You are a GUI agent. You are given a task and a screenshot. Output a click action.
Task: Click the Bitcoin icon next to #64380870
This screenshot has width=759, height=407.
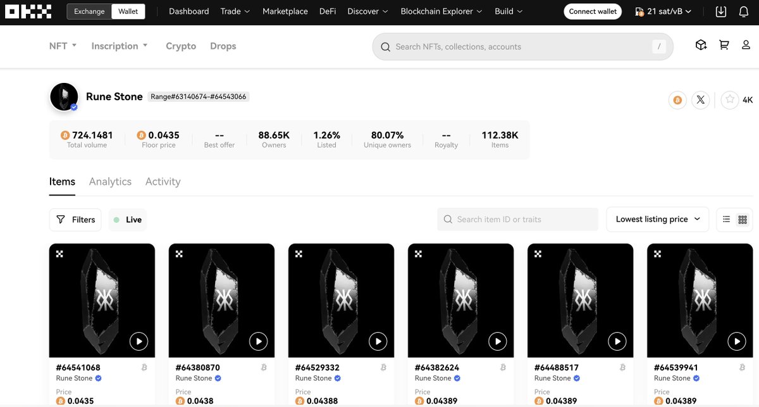(x=264, y=367)
